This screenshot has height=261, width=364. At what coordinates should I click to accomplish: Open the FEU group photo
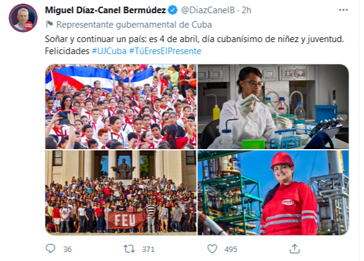click(121, 192)
